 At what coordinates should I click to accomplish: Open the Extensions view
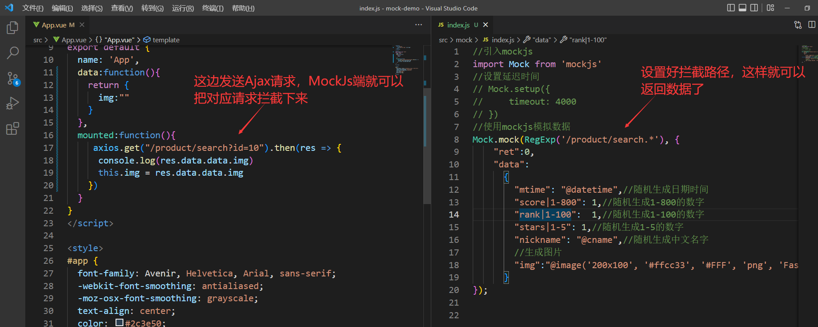[x=13, y=129]
